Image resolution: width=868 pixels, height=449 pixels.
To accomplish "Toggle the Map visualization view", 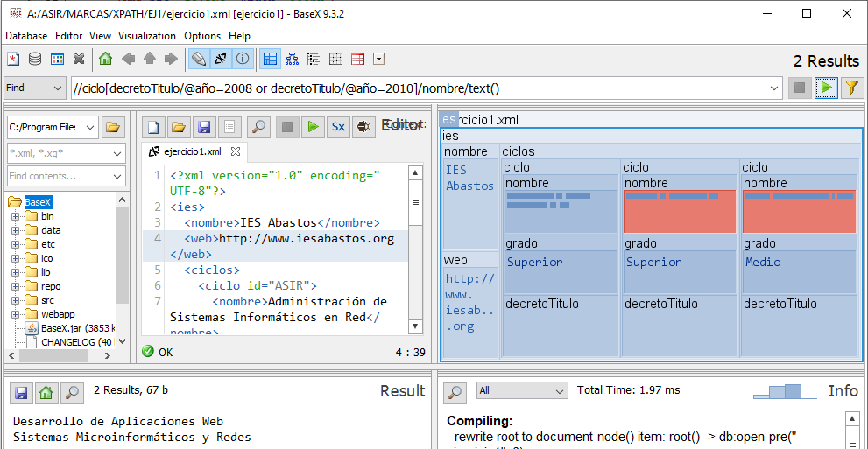I will click(270, 60).
